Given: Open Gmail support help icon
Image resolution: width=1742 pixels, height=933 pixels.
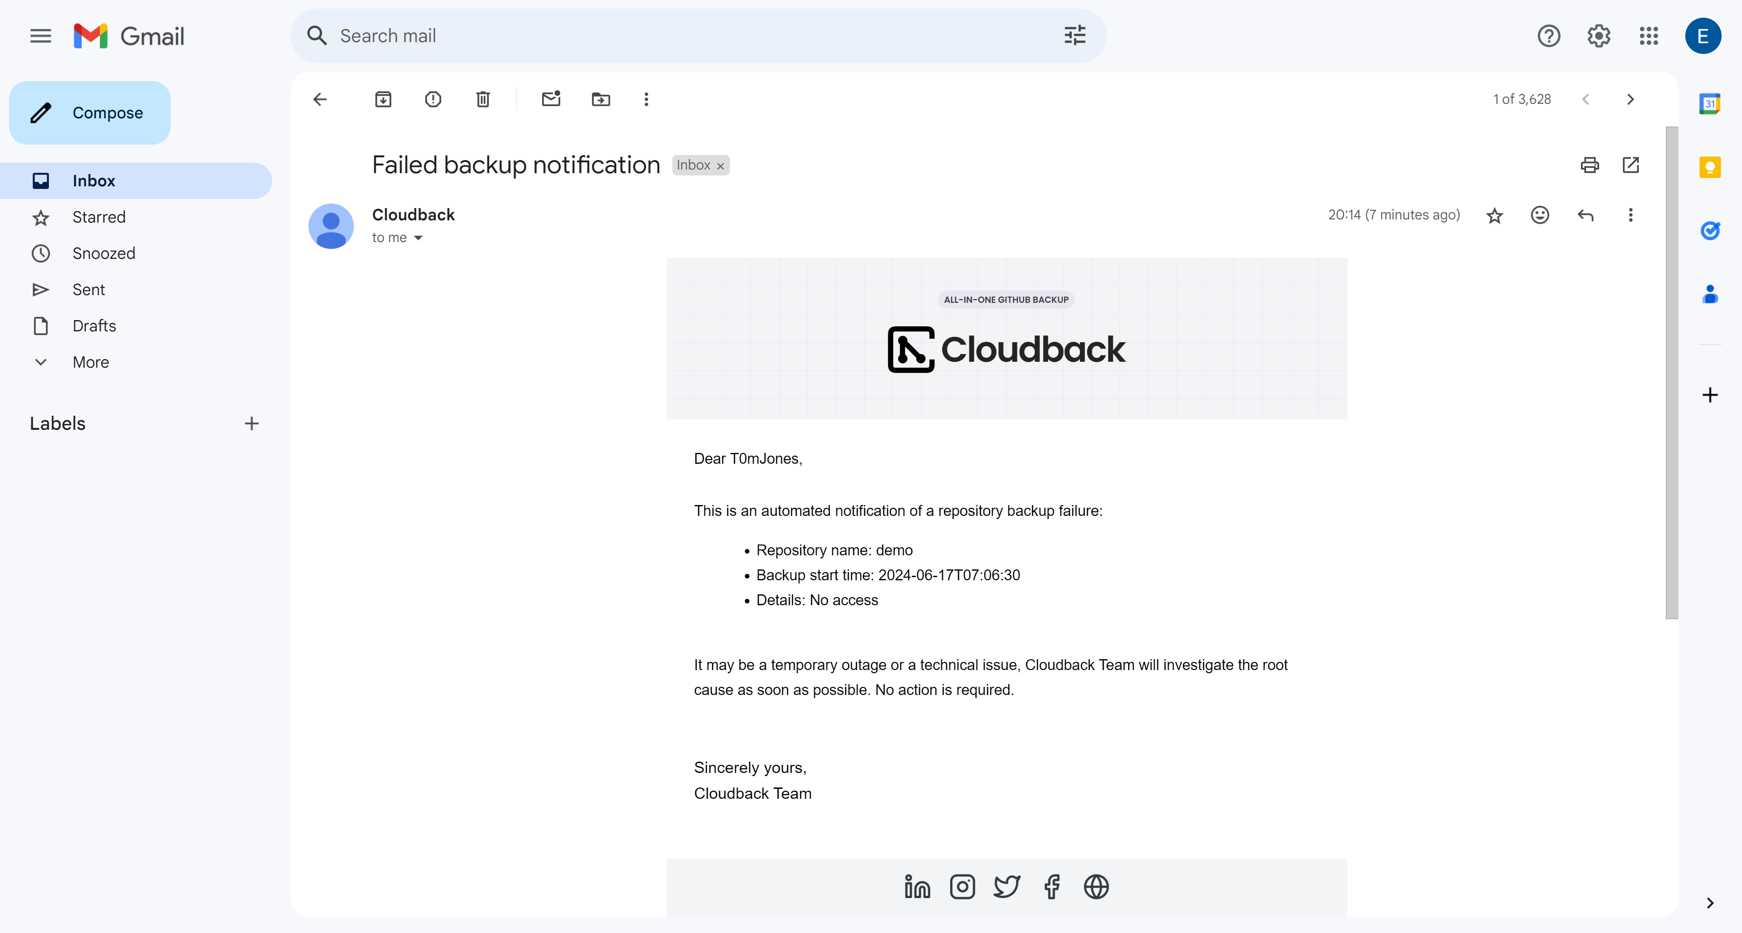Looking at the screenshot, I should tap(1549, 36).
